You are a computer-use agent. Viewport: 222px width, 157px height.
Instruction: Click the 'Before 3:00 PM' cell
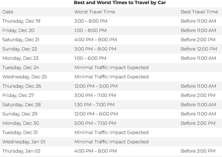(198, 151)
